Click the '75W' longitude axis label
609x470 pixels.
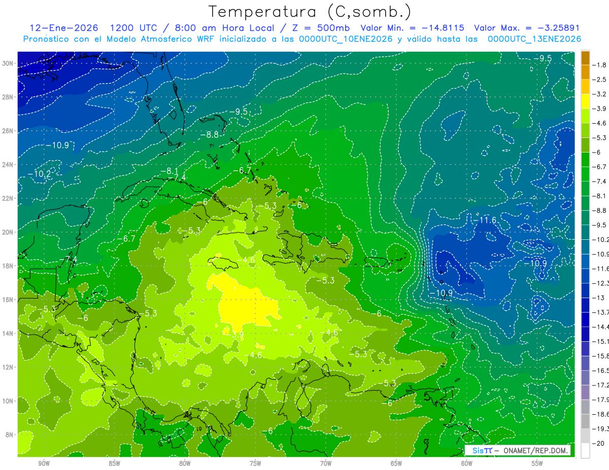point(255,464)
